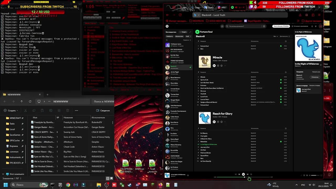
Task: Open Spotify notifications bell
Action: [312, 26]
